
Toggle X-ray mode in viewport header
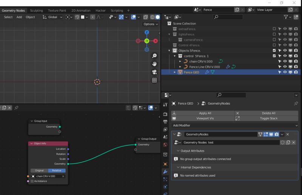[x=146, y=17]
